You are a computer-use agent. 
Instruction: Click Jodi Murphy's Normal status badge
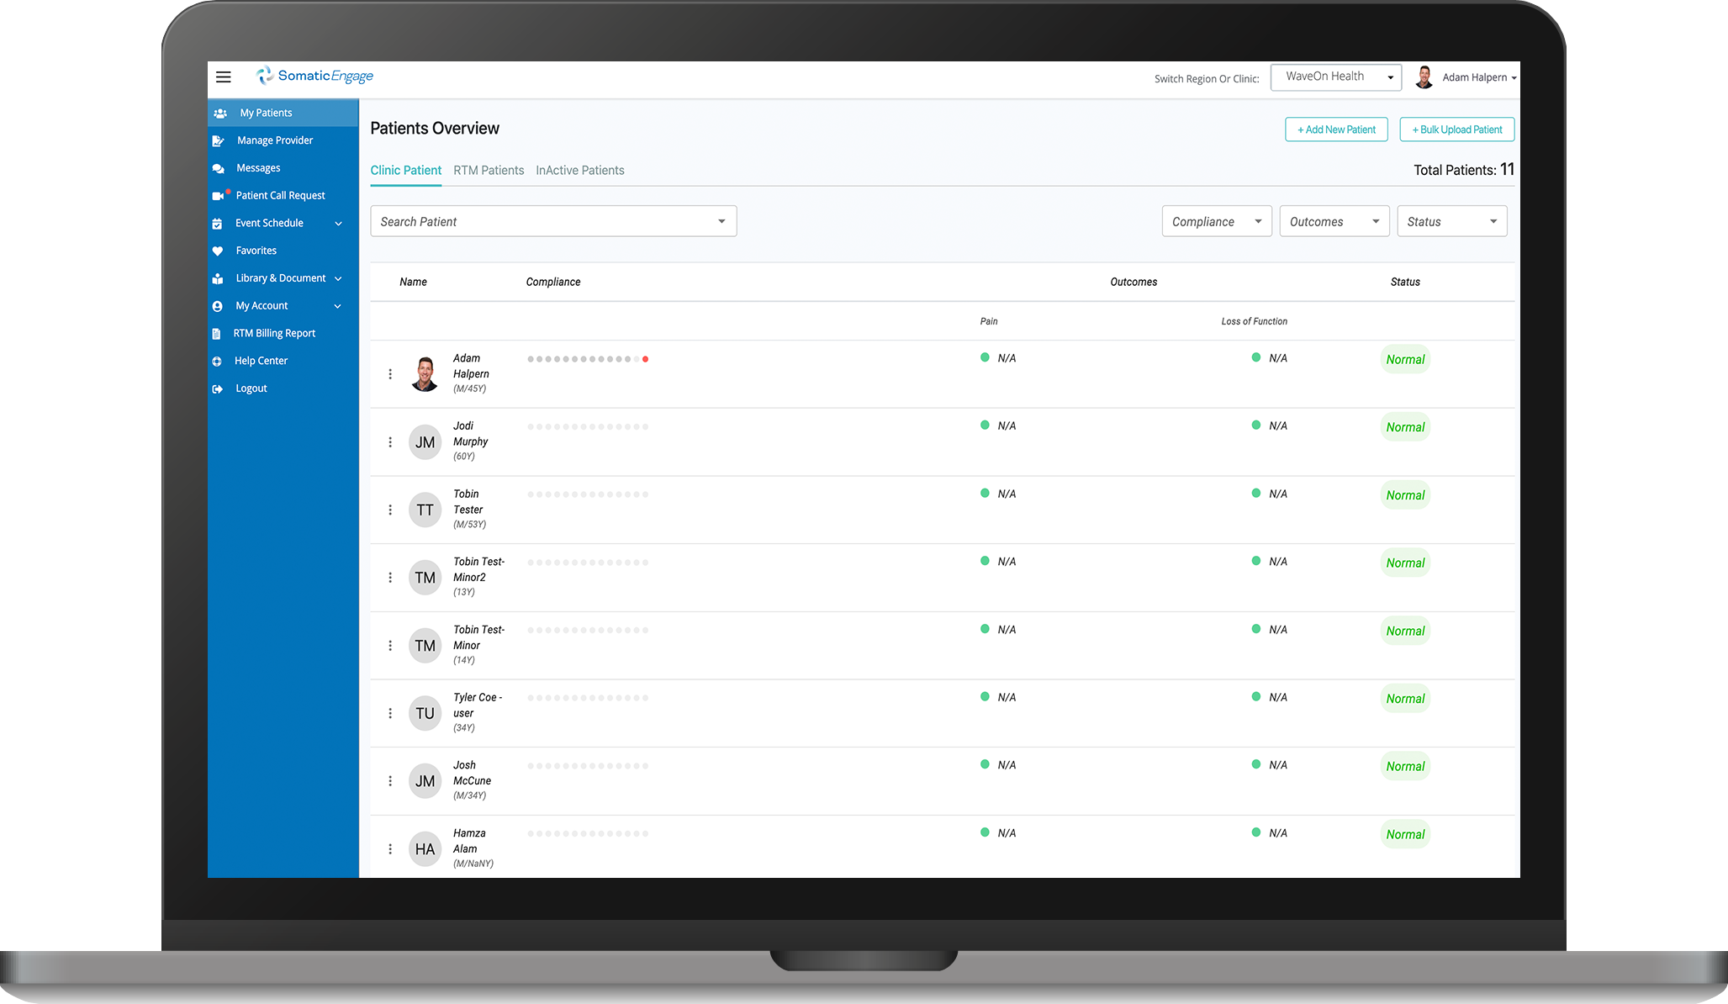click(1405, 427)
